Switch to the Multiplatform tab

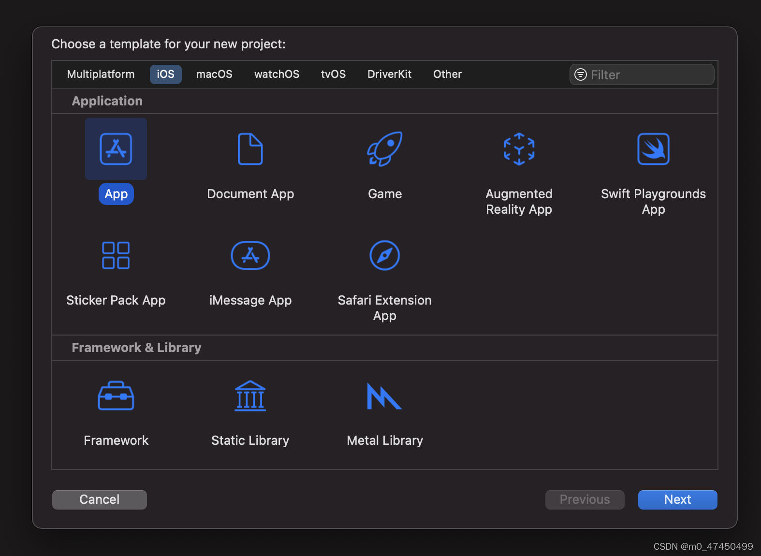101,74
